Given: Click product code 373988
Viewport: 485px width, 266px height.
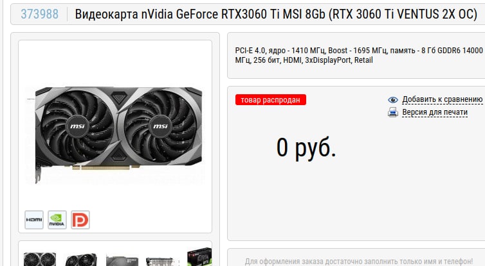Looking at the screenshot, I should (x=40, y=14).
